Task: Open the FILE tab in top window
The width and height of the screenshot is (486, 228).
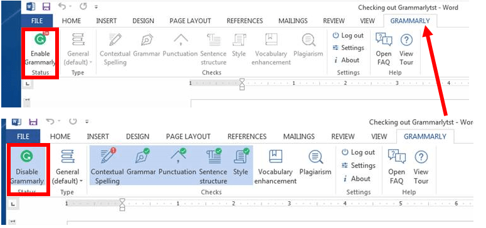Action: [37, 21]
